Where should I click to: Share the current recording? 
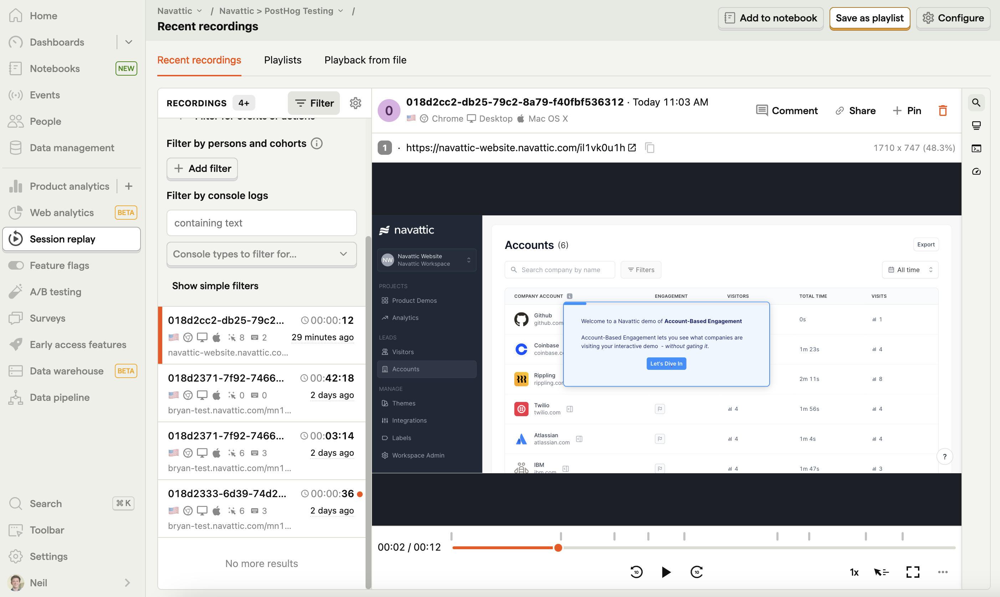coord(856,111)
